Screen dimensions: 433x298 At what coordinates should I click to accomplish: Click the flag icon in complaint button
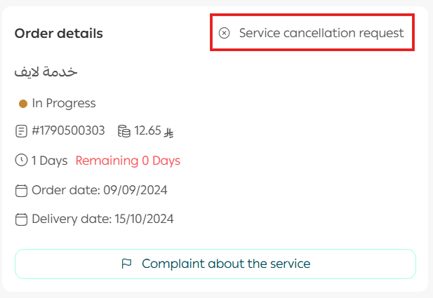pyautogui.click(x=127, y=264)
